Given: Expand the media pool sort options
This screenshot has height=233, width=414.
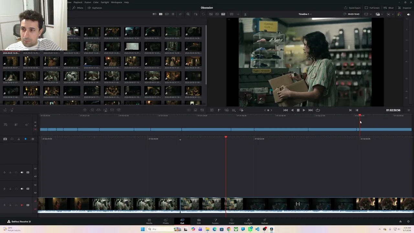Looking at the screenshot, I should (x=196, y=14).
